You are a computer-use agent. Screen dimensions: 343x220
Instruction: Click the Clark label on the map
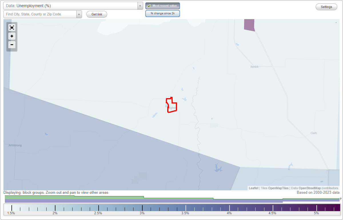click(314, 133)
